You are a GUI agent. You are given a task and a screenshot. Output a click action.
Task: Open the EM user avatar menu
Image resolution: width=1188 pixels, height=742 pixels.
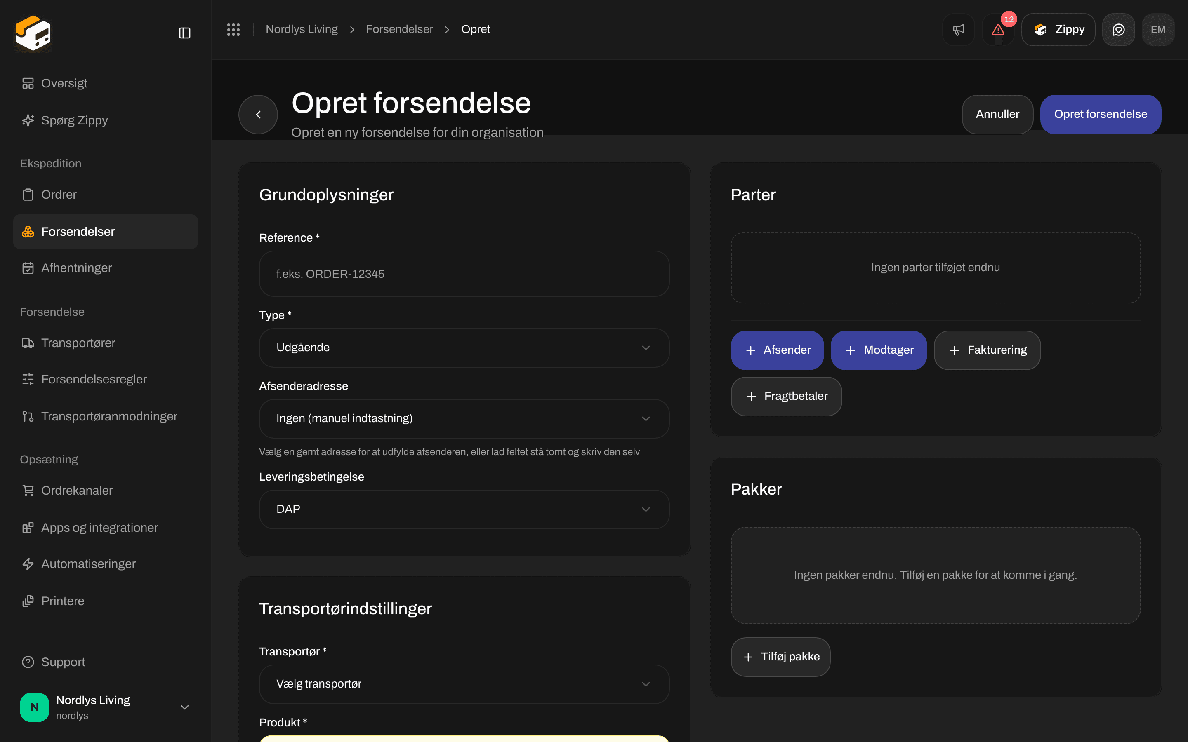point(1158,29)
